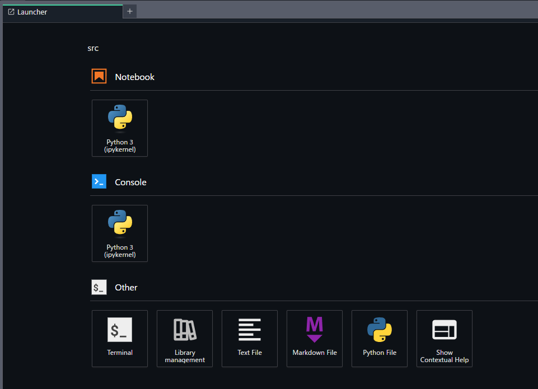Viewport: 538px width, 389px height.
Task: Click the 'src' folder label
Action: click(x=93, y=48)
